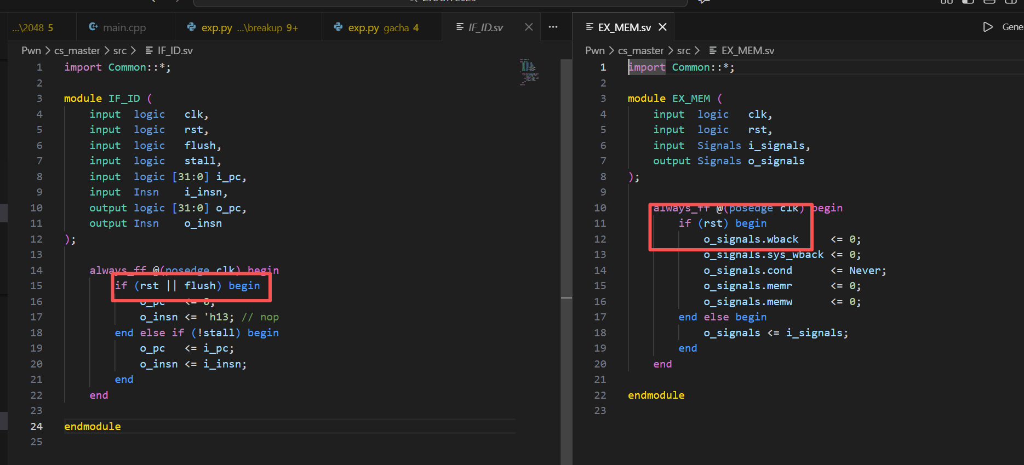Click the C++ file icon on main.cpp tab
The width and height of the screenshot is (1024, 465).
coord(93,27)
